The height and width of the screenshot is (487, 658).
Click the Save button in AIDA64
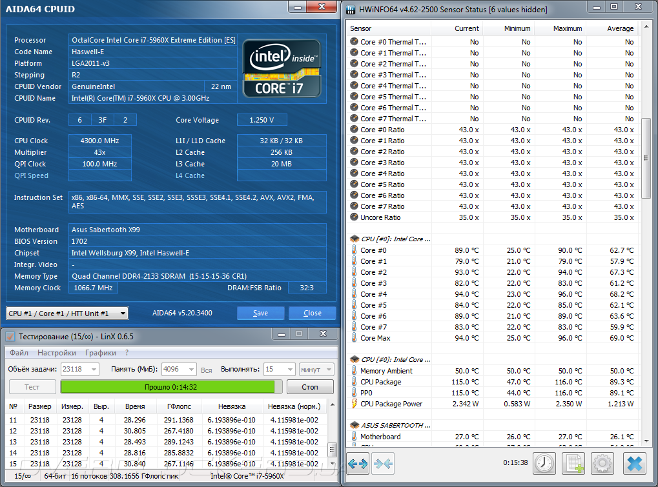(x=261, y=313)
